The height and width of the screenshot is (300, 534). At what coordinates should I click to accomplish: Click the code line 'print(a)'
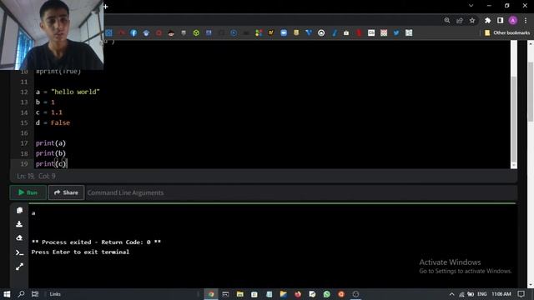(x=51, y=143)
